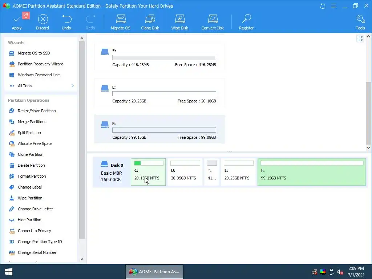This screenshot has width=372, height=279.
Task: Open Partition Recovery Wizard
Action: click(41, 64)
